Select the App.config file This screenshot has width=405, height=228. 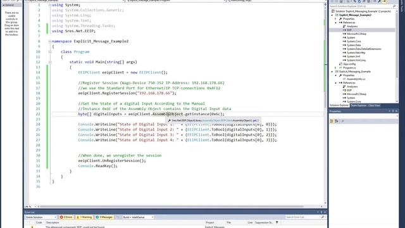tap(349, 64)
